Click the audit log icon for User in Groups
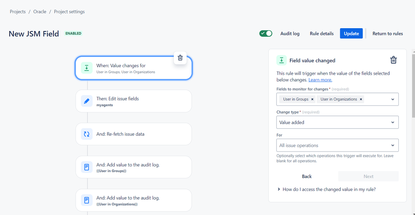The height and width of the screenshot is (215, 415). point(86,167)
